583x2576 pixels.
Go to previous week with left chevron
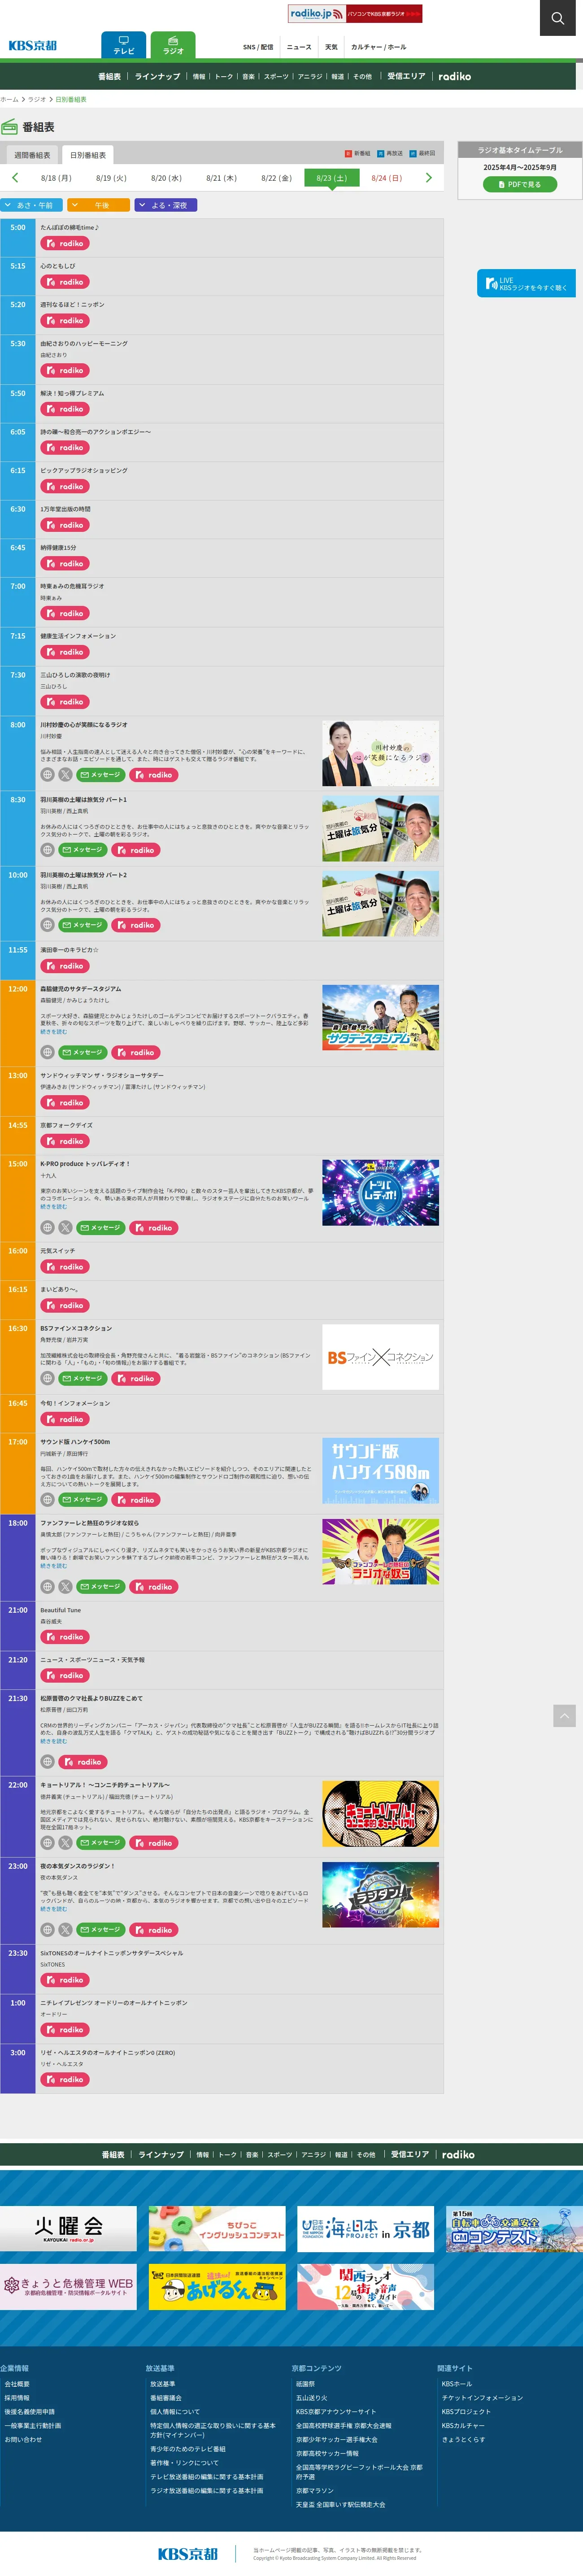15,178
